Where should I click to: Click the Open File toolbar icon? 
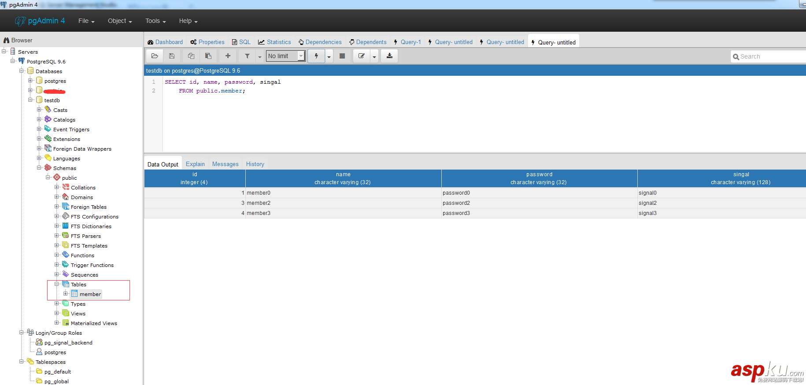155,56
